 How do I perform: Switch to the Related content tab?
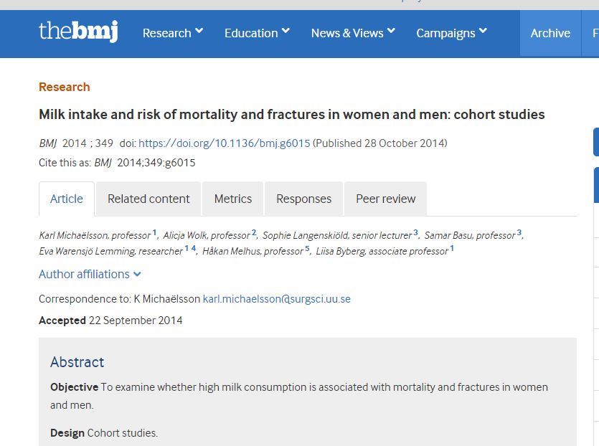[148, 199]
